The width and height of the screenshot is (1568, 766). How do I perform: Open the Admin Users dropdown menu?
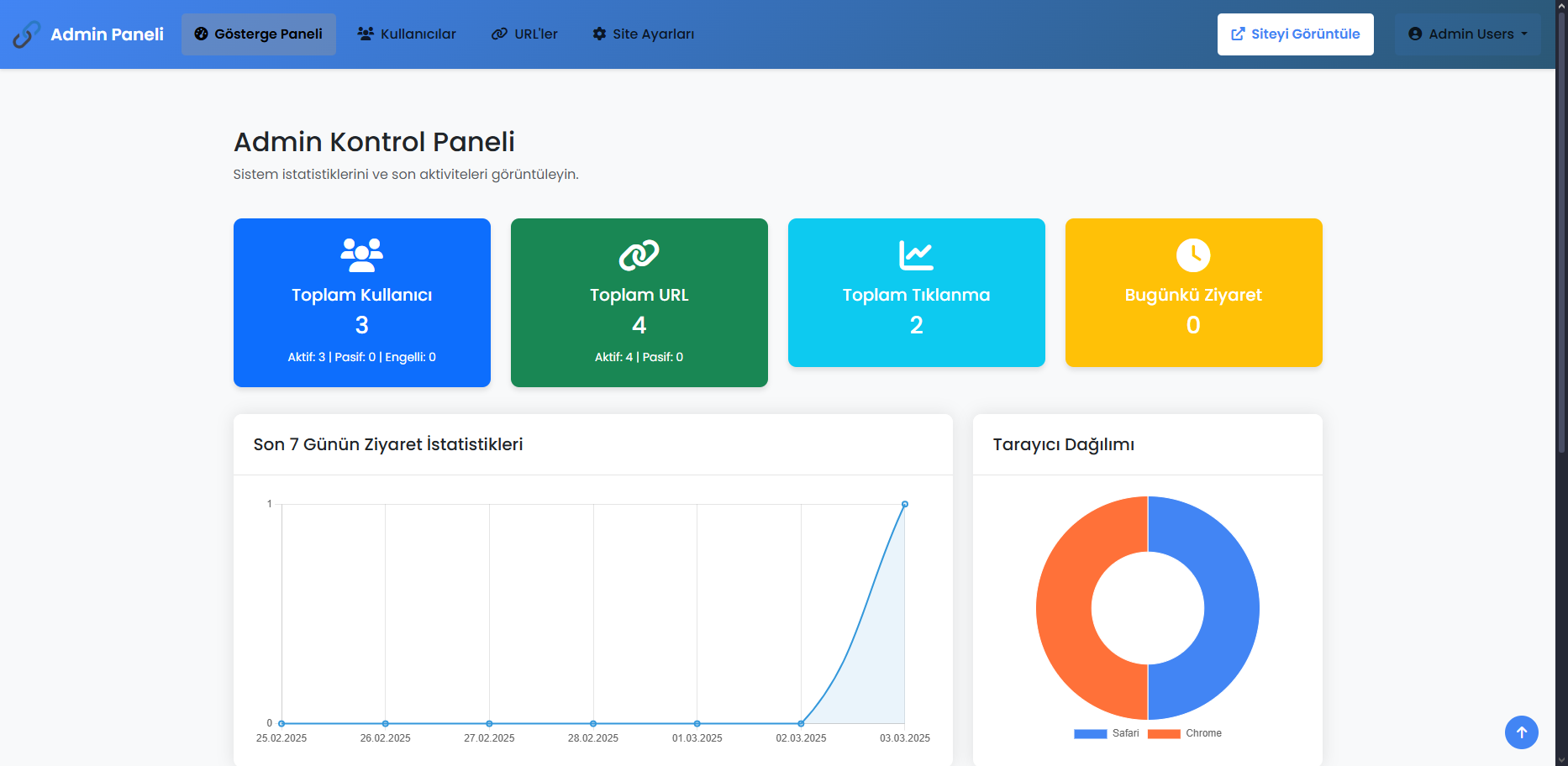[1468, 34]
